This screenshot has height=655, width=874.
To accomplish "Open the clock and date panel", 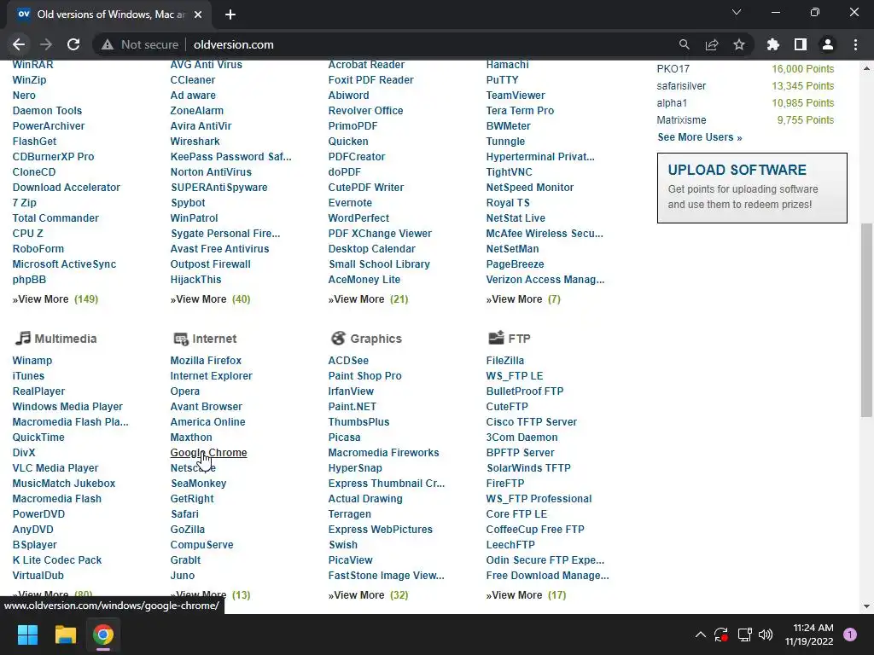I will [809, 635].
